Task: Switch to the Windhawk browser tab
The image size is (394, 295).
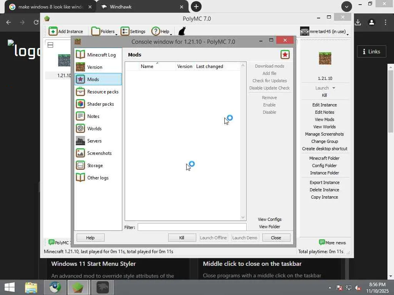Action: (x=142, y=7)
